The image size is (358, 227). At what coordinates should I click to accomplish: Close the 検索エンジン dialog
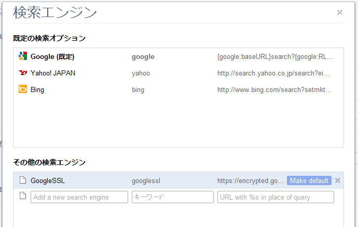(340, 12)
